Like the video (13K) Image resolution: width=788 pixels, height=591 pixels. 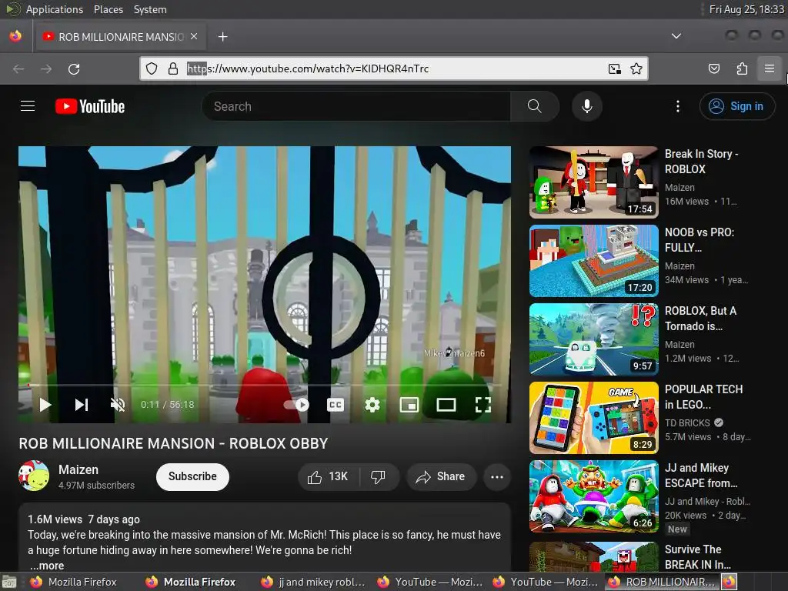coord(328,476)
